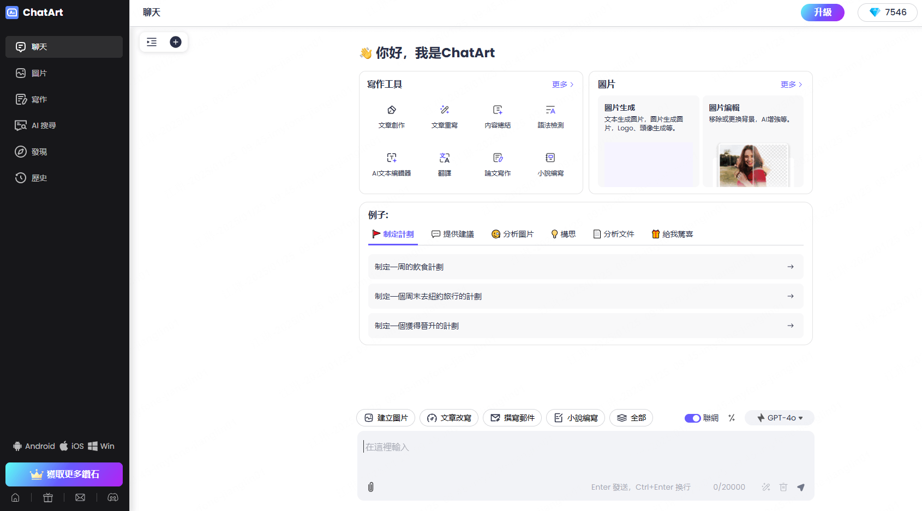Click the diamond balance 7546
The height and width of the screenshot is (511, 922).
tap(888, 13)
